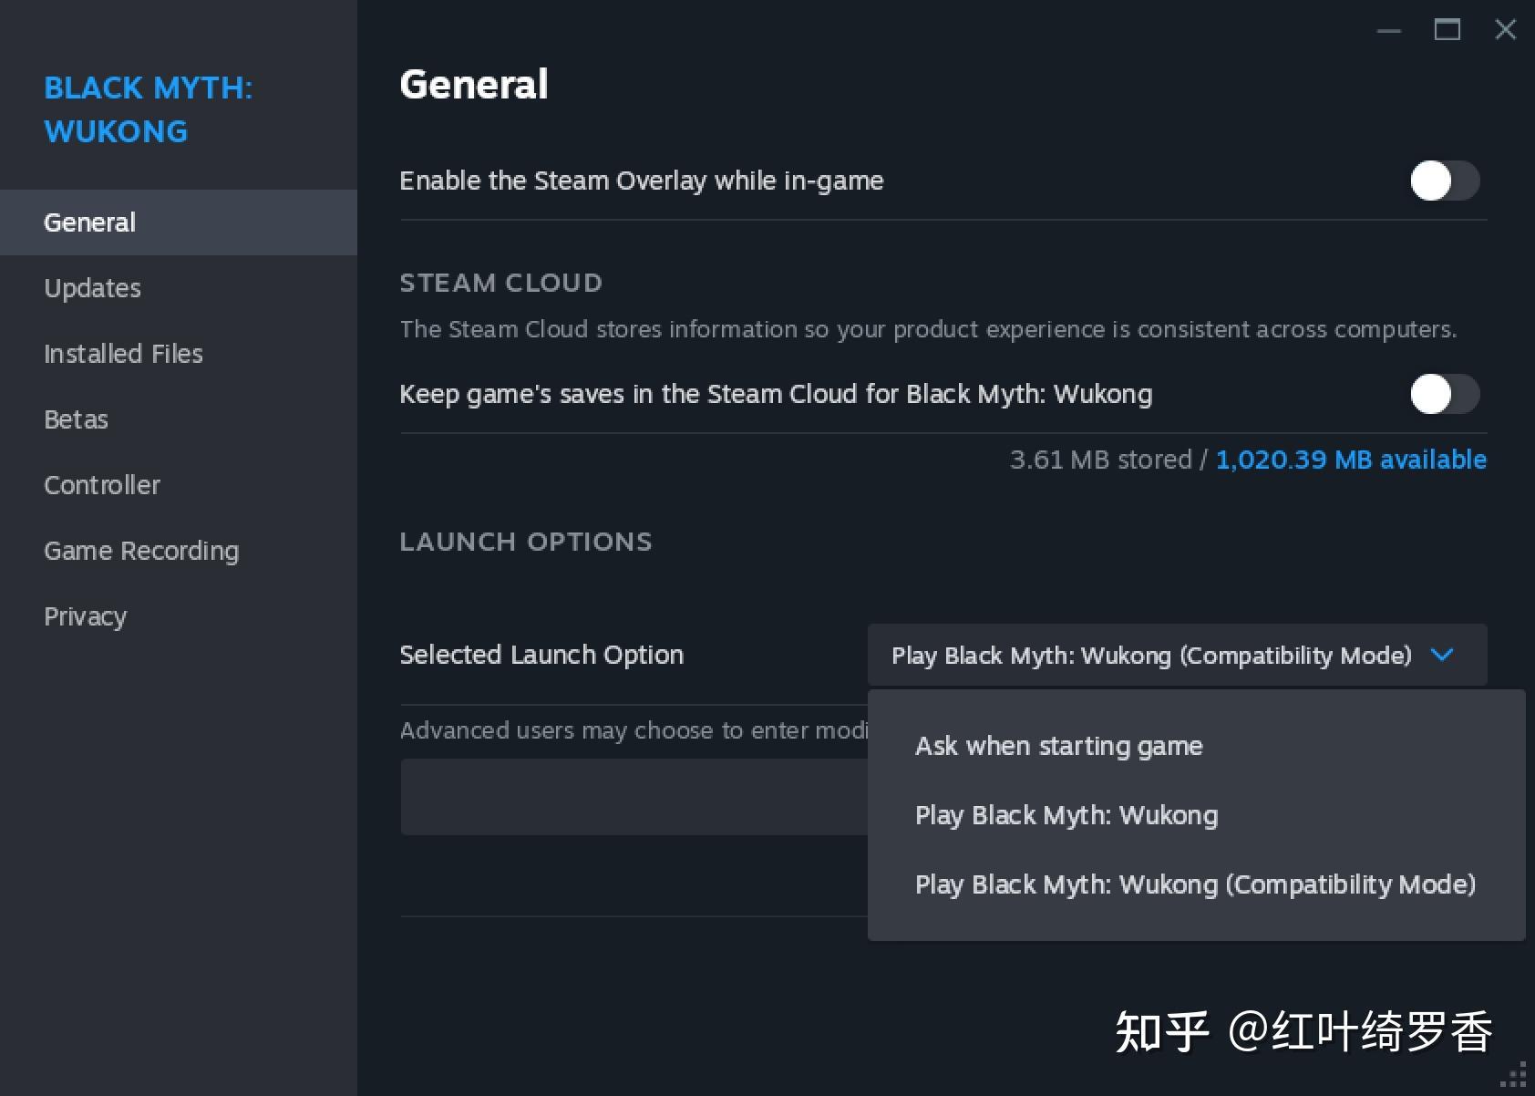Open the Betas settings page
Viewport: 1535px width, 1096px height.
coord(76,419)
